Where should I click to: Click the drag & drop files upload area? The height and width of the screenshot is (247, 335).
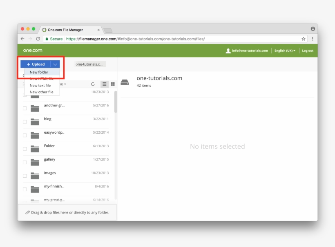coord(67,212)
